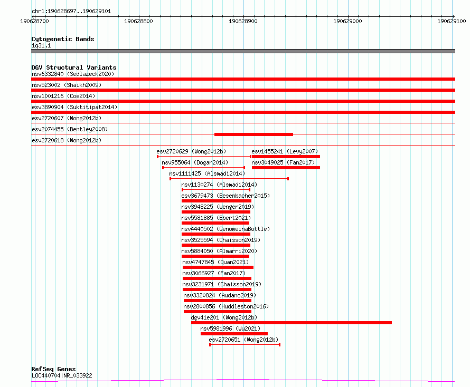The height and width of the screenshot is (387, 470).
Task: Click the LOC440704|NR_033922 gene label
Action: pyautogui.click(x=62, y=375)
